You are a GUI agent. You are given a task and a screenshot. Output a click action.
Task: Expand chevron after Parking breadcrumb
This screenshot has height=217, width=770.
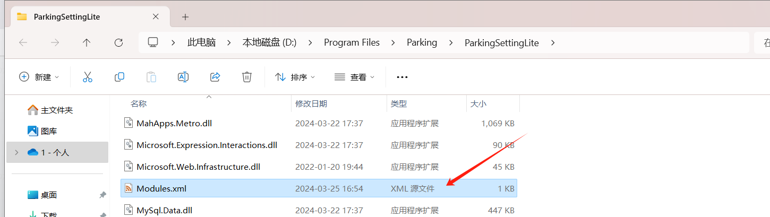(x=451, y=43)
